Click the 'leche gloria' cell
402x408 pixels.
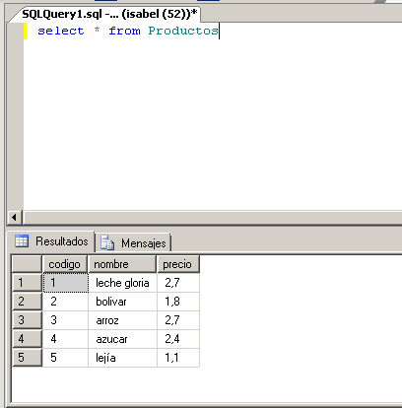123,283
